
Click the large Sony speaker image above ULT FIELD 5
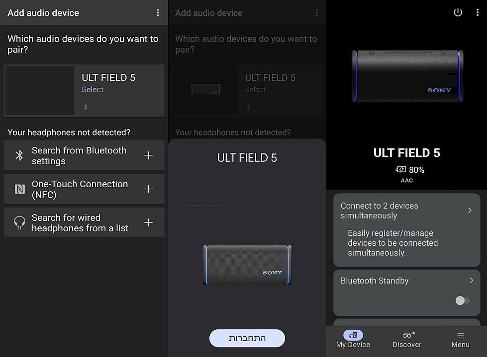pyautogui.click(x=407, y=76)
